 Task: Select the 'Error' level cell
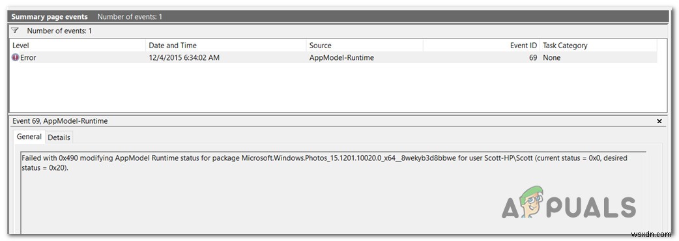click(28, 57)
